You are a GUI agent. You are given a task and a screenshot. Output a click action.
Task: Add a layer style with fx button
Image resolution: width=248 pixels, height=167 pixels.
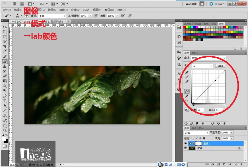213,164
